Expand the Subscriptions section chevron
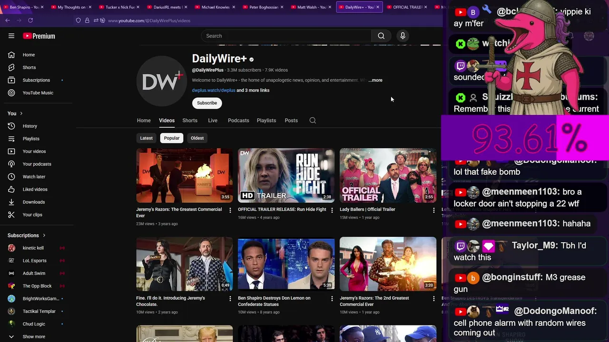Image resolution: width=609 pixels, height=342 pixels. tap(44, 236)
